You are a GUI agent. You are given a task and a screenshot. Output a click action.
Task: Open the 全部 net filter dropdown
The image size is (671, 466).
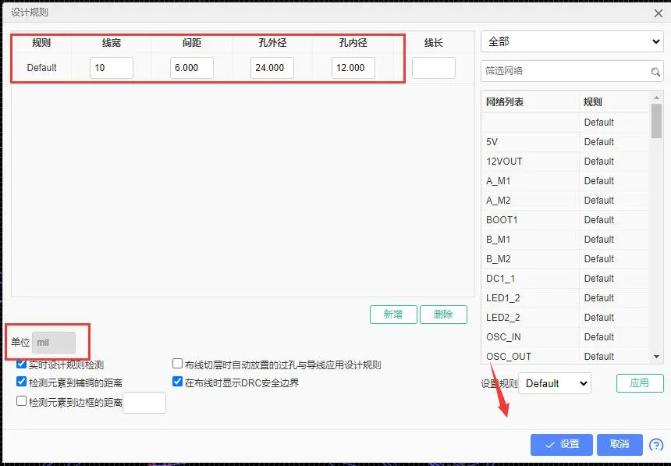click(x=572, y=41)
